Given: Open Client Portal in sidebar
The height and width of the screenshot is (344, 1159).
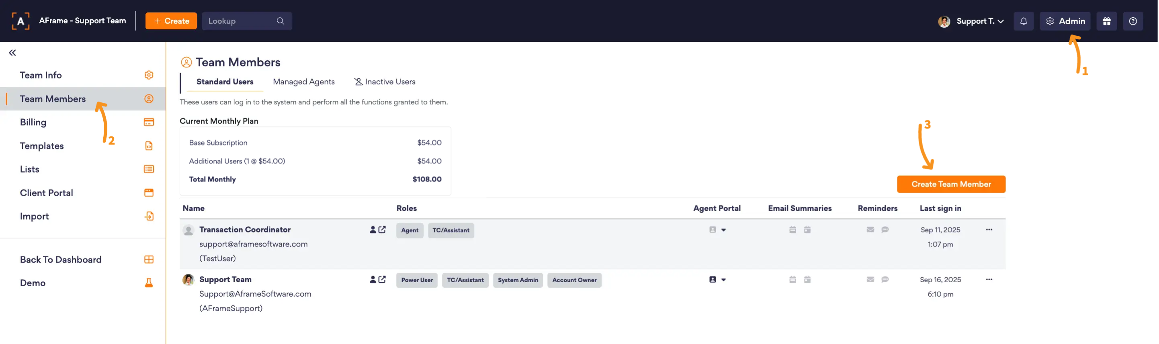Looking at the screenshot, I should coord(83,193).
